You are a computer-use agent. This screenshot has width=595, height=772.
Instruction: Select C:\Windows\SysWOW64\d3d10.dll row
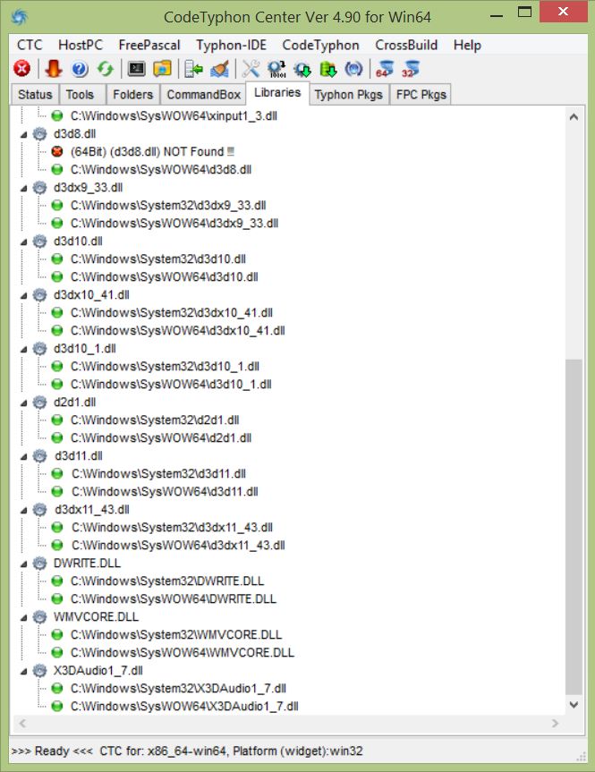[165, 277]
